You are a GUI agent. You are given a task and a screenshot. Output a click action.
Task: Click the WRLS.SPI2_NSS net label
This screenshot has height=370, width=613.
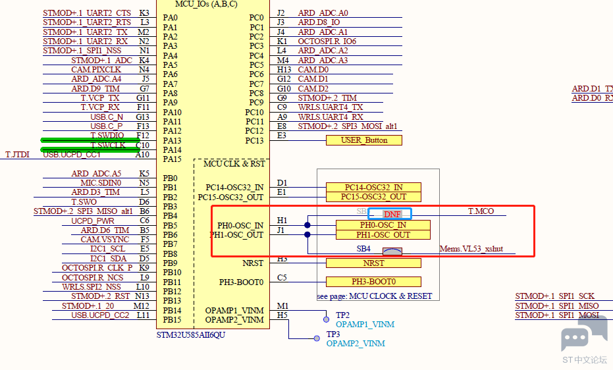(91, 287)
